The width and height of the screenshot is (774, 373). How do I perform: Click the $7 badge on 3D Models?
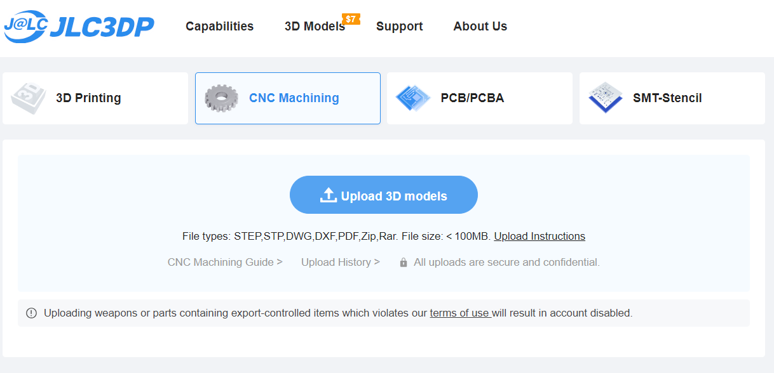point(351,19)
